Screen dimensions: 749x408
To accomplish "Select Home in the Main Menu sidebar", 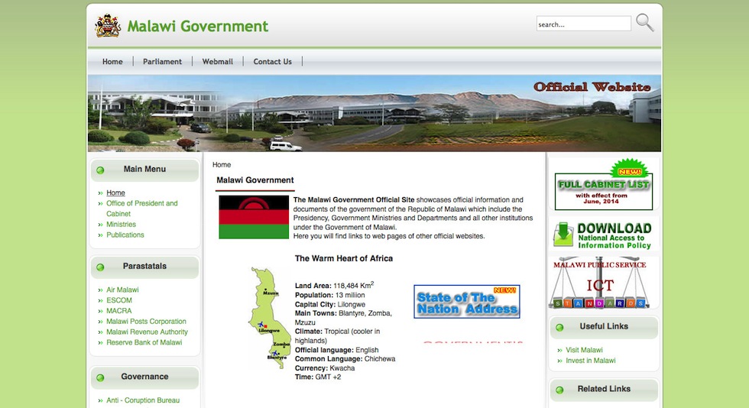I will point(115,193).
